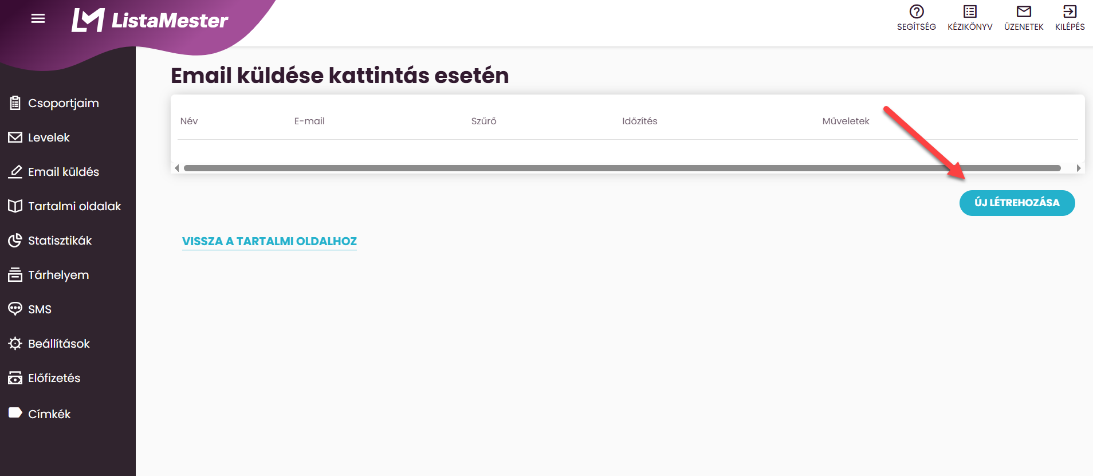This screenshot has height=476, width=1093.
Task: Open Segítség help icon
Action: (917, 11)
